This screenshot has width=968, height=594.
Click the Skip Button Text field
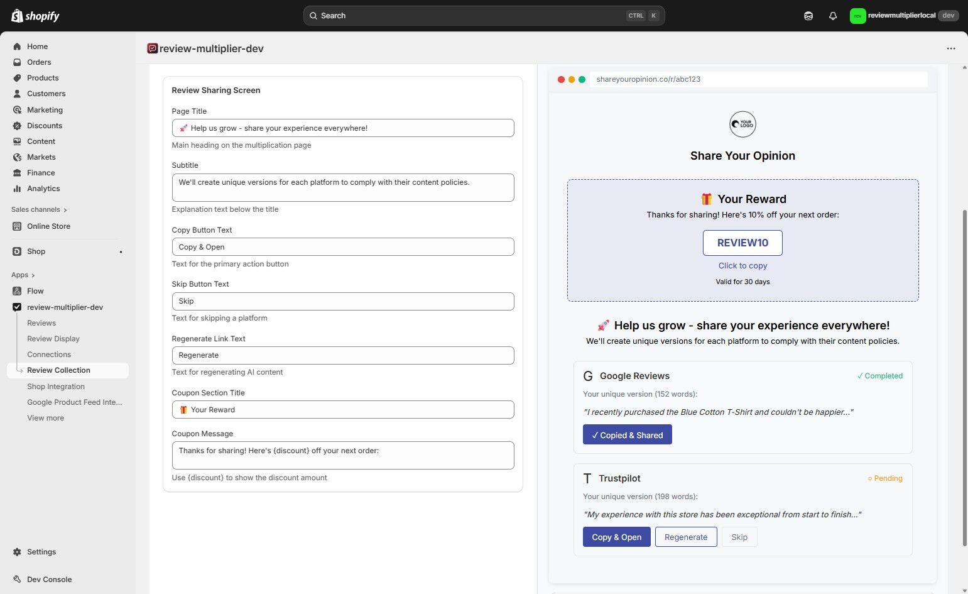[343, 301]
